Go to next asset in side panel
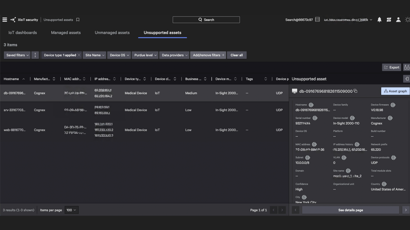 pyautogui.click(x=406, y=210)
